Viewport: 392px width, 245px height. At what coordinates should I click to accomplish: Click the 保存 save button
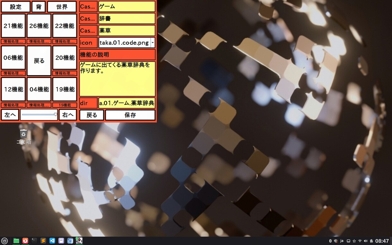[x=130, y=115]
